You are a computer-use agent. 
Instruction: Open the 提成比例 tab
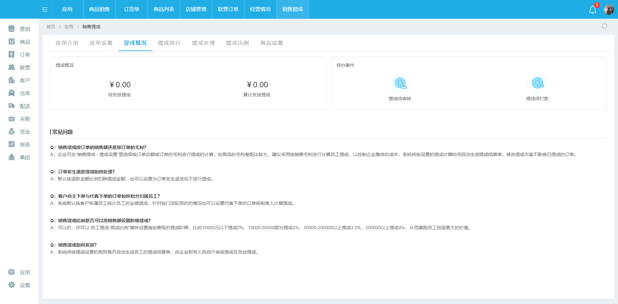click(x=238, y=43)
